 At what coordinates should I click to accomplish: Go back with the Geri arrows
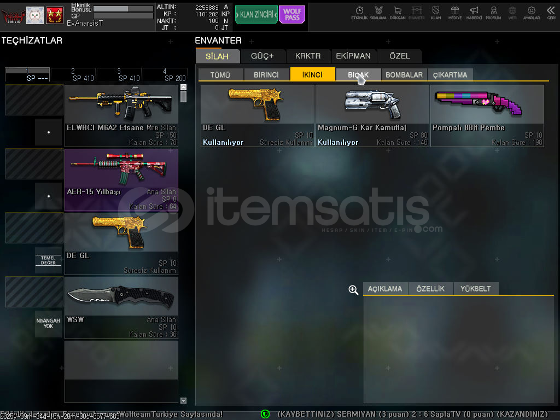551,13
